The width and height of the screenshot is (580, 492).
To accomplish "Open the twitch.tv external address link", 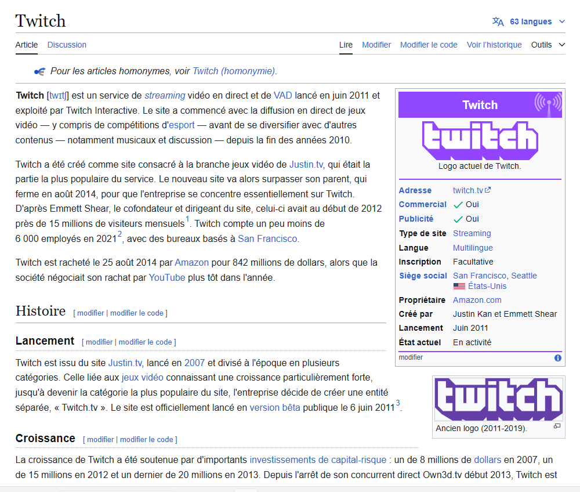I will pos(467,190).
